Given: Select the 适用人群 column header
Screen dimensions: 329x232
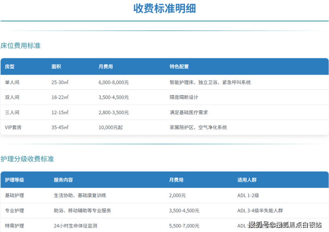Looking at the screenshot, I should (247, 180).
